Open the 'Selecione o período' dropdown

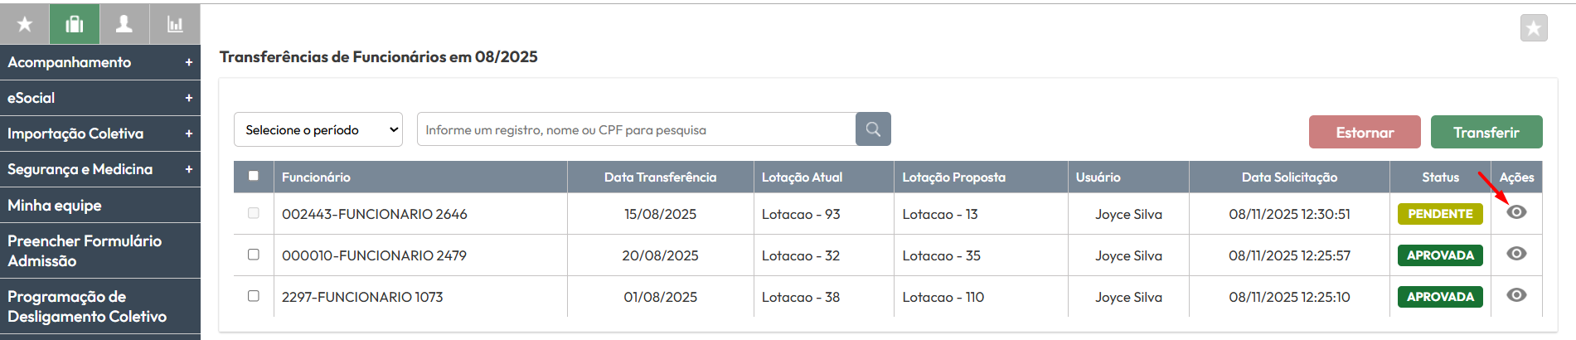[x=318, y=130]
